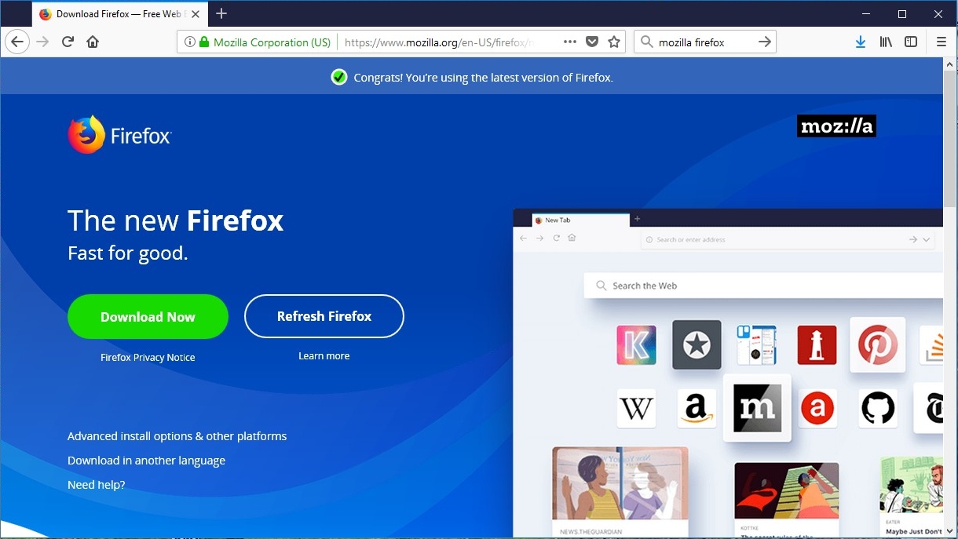The image size is (958, 539).
Task: Open Advanced install options & other platforms
Action: [x=177, y=436]
